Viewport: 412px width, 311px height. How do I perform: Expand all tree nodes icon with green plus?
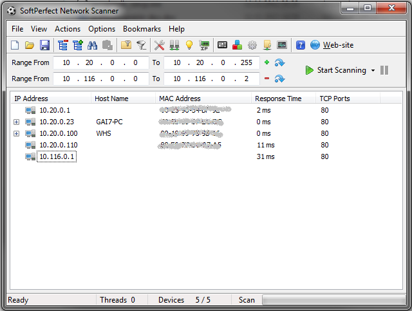coord(78,45)
